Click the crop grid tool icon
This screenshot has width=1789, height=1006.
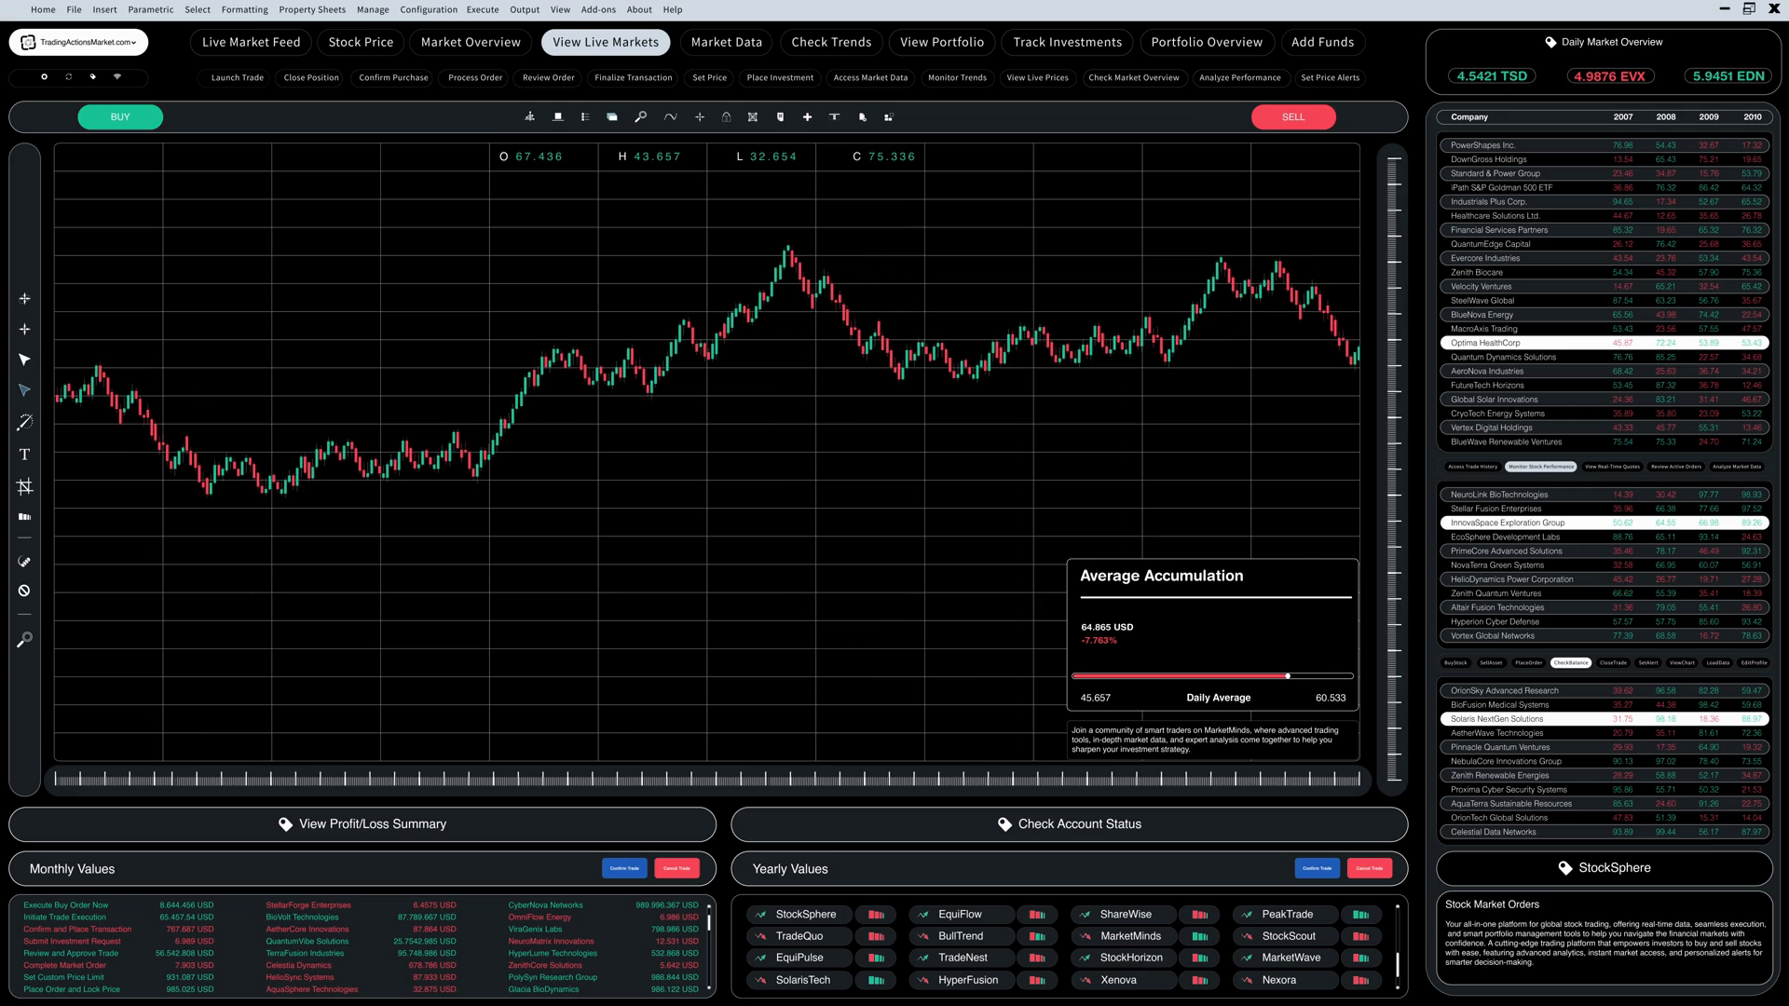tap(25, 486)
